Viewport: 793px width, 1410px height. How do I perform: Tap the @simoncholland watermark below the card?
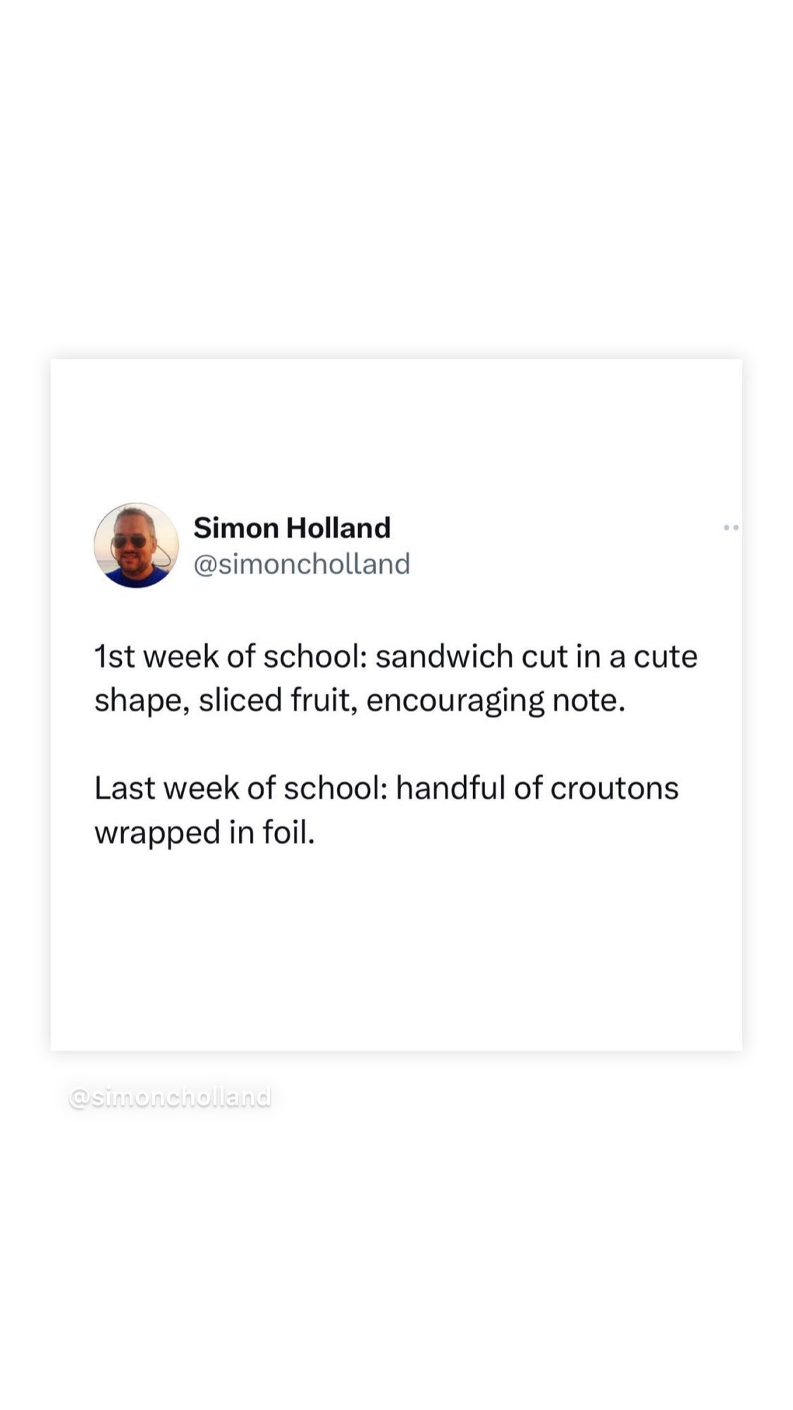click(x=170, y=1097)
